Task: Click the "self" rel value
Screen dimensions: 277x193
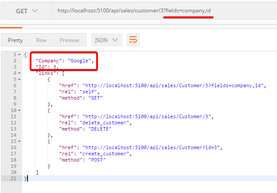Action: pos(88,92)
